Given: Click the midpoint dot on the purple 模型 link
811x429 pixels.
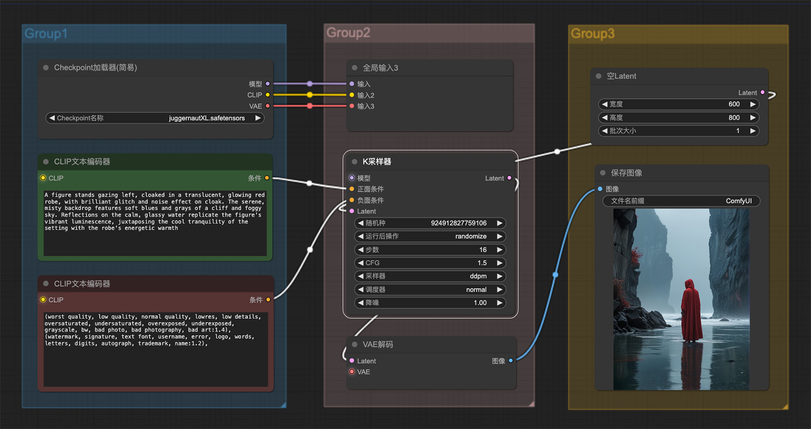Looking at the screenshot, I should click(x=310, y=84).
